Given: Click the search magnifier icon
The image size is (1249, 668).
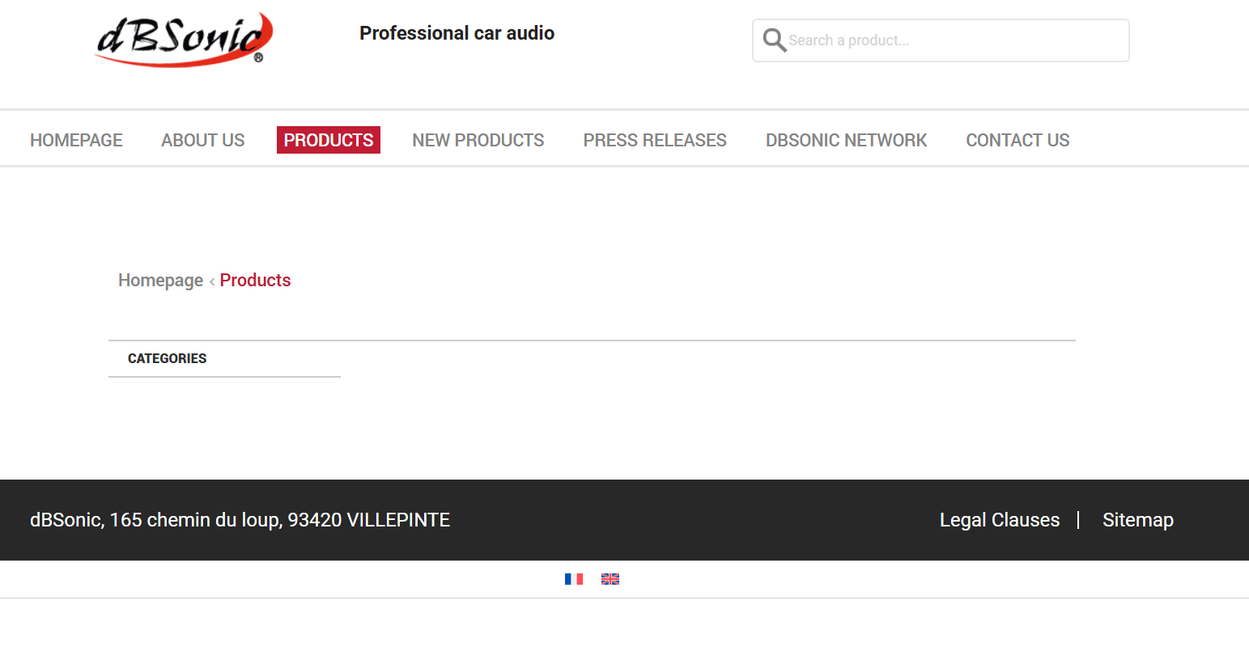Looking at the screenshot, I should point(774,40).
